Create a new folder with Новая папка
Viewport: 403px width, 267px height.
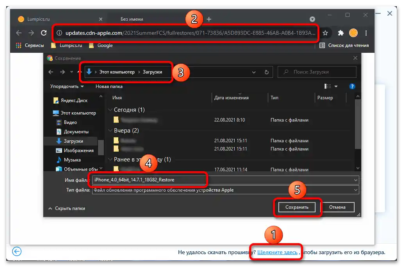click(109, 86)
